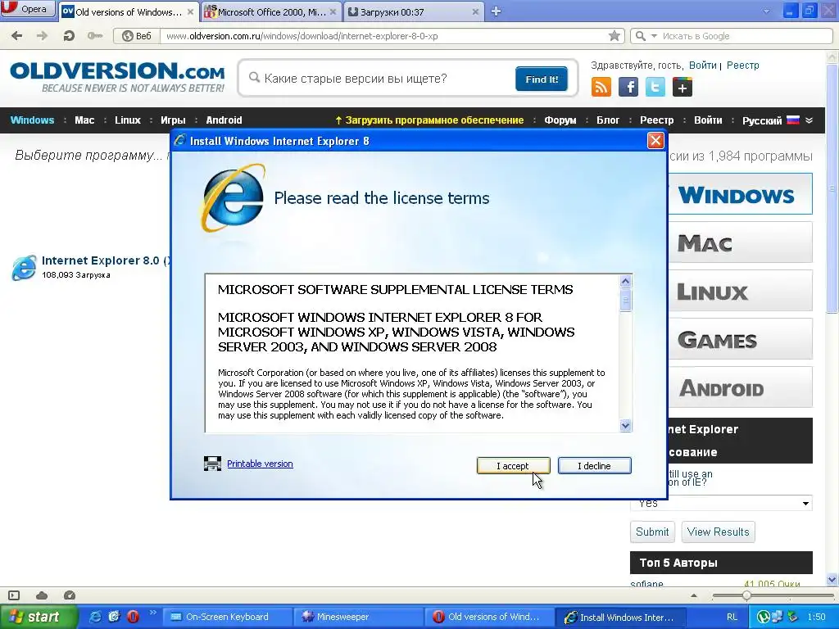Image resolution: width=839 pixels, height=629 pixels.
Task: Switch to the Microsoft Office 2000 tab
Action: (x=270, y=11)
